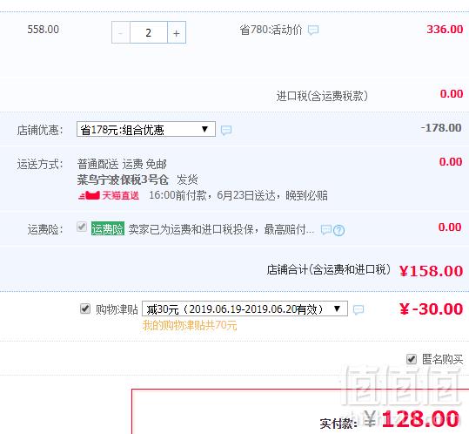The width and height of the screenshot is (469, 434).
Task: Open the 店铺优惠 dropdown 省178元:组合优惠
Action: coord(146,129)
